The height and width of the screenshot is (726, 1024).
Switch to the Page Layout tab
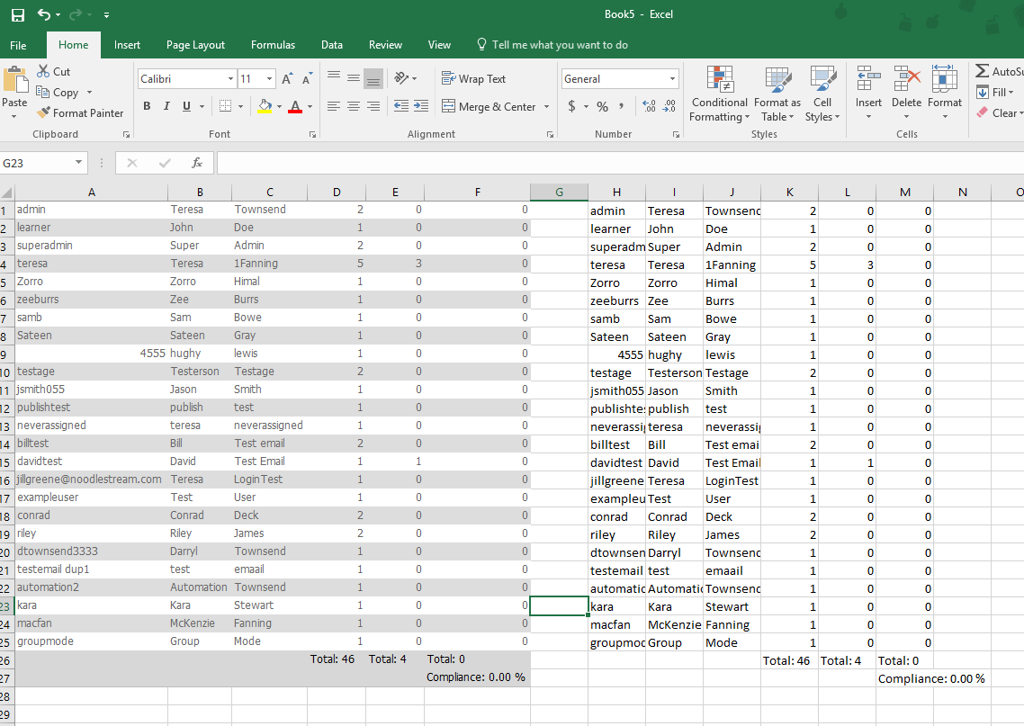coord(195,45)
